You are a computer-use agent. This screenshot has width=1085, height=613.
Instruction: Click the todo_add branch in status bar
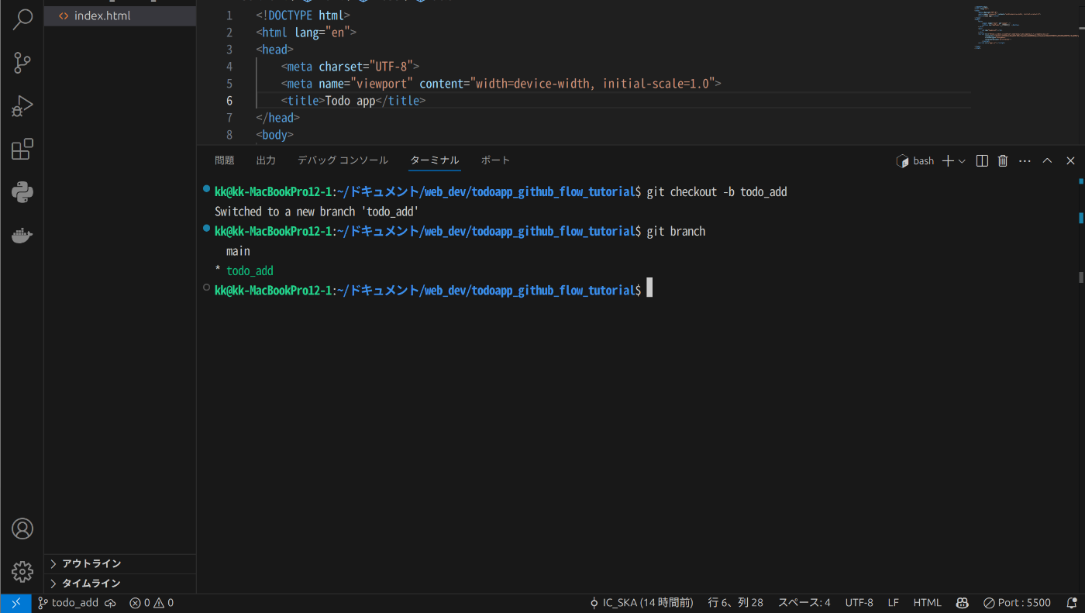[68, 603]
